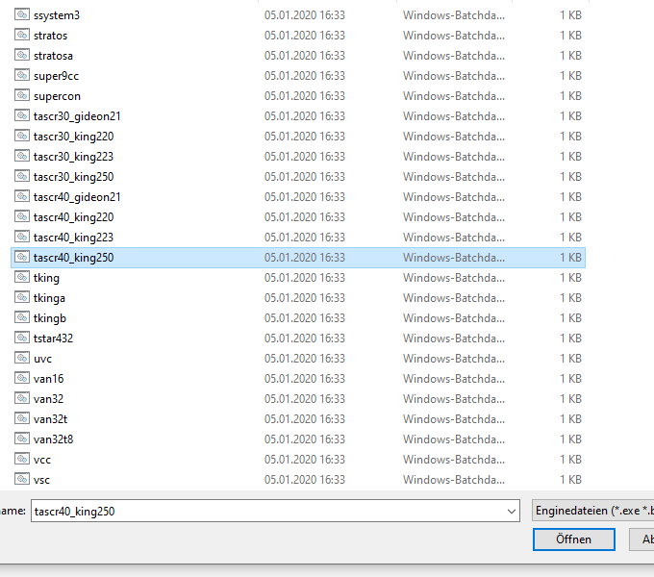The height and width of the screenshot is (577, 654).
Task: Click the tstar432 file icon
Action: (22, 338)
